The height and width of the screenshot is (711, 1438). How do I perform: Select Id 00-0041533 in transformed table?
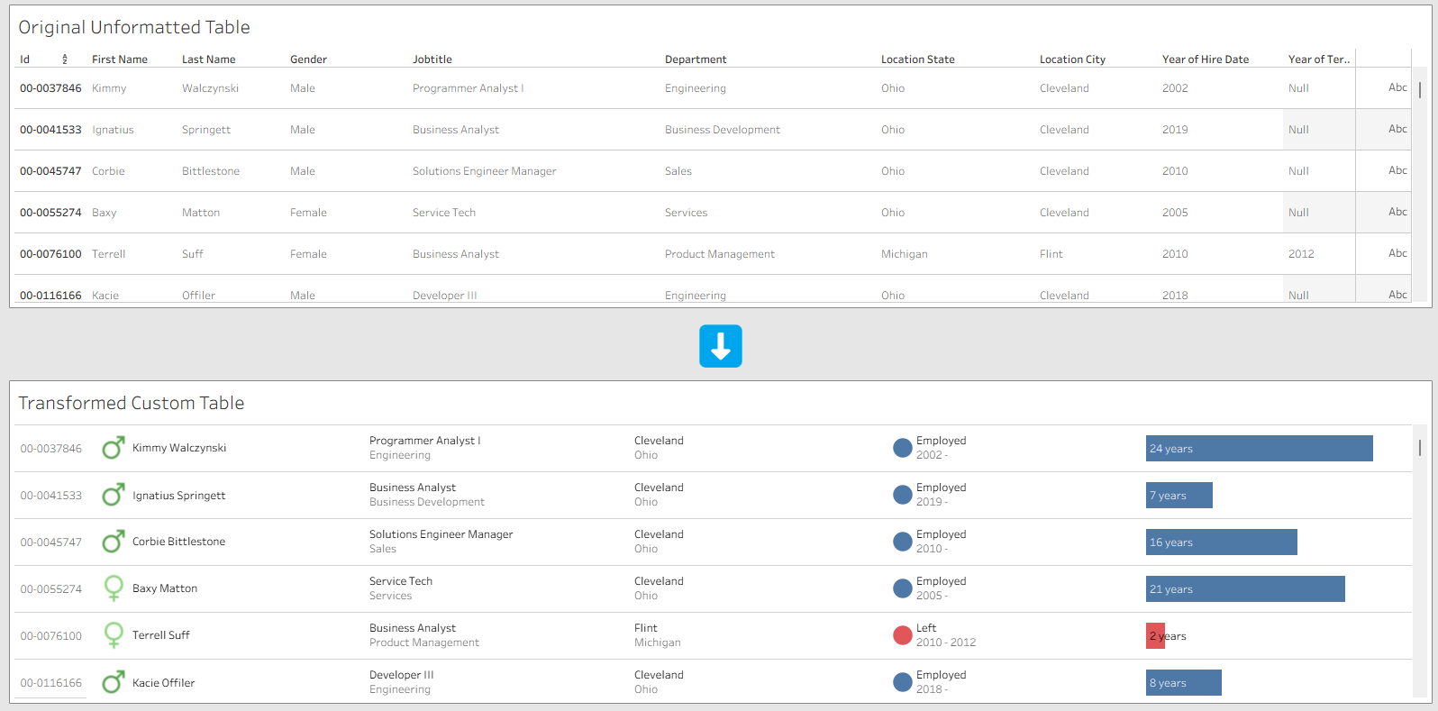[x=51, y=496]
